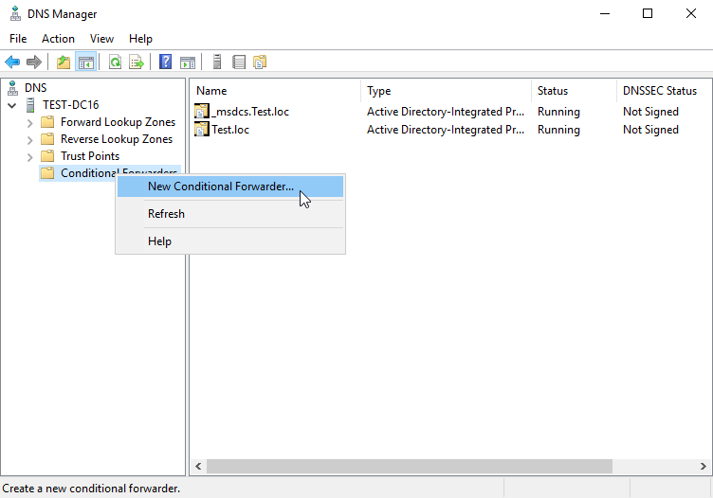Click the New Server toolbar icon

point(217,62)
